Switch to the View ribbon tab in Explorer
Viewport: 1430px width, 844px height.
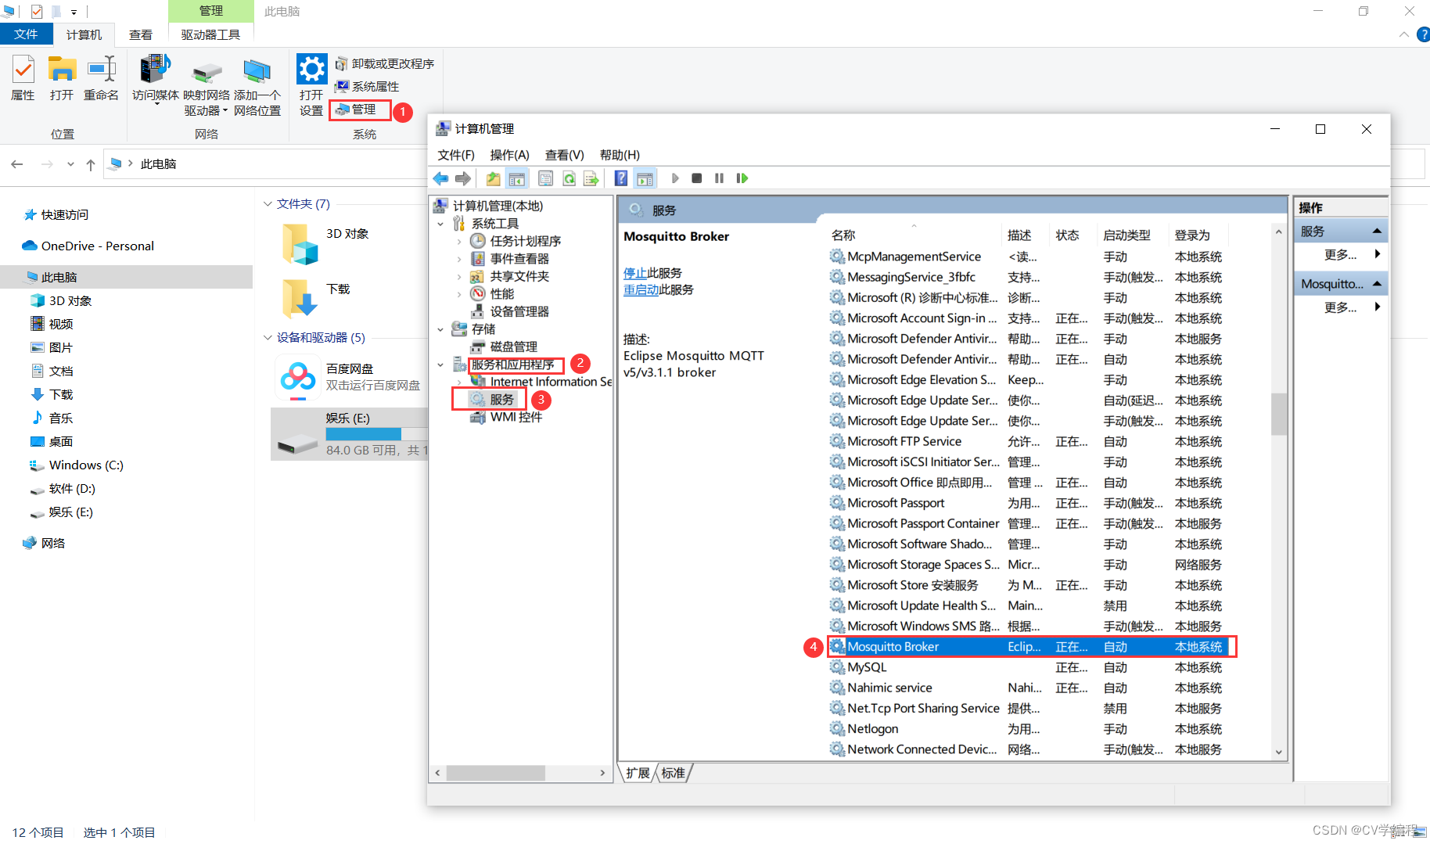pos(141,34)
